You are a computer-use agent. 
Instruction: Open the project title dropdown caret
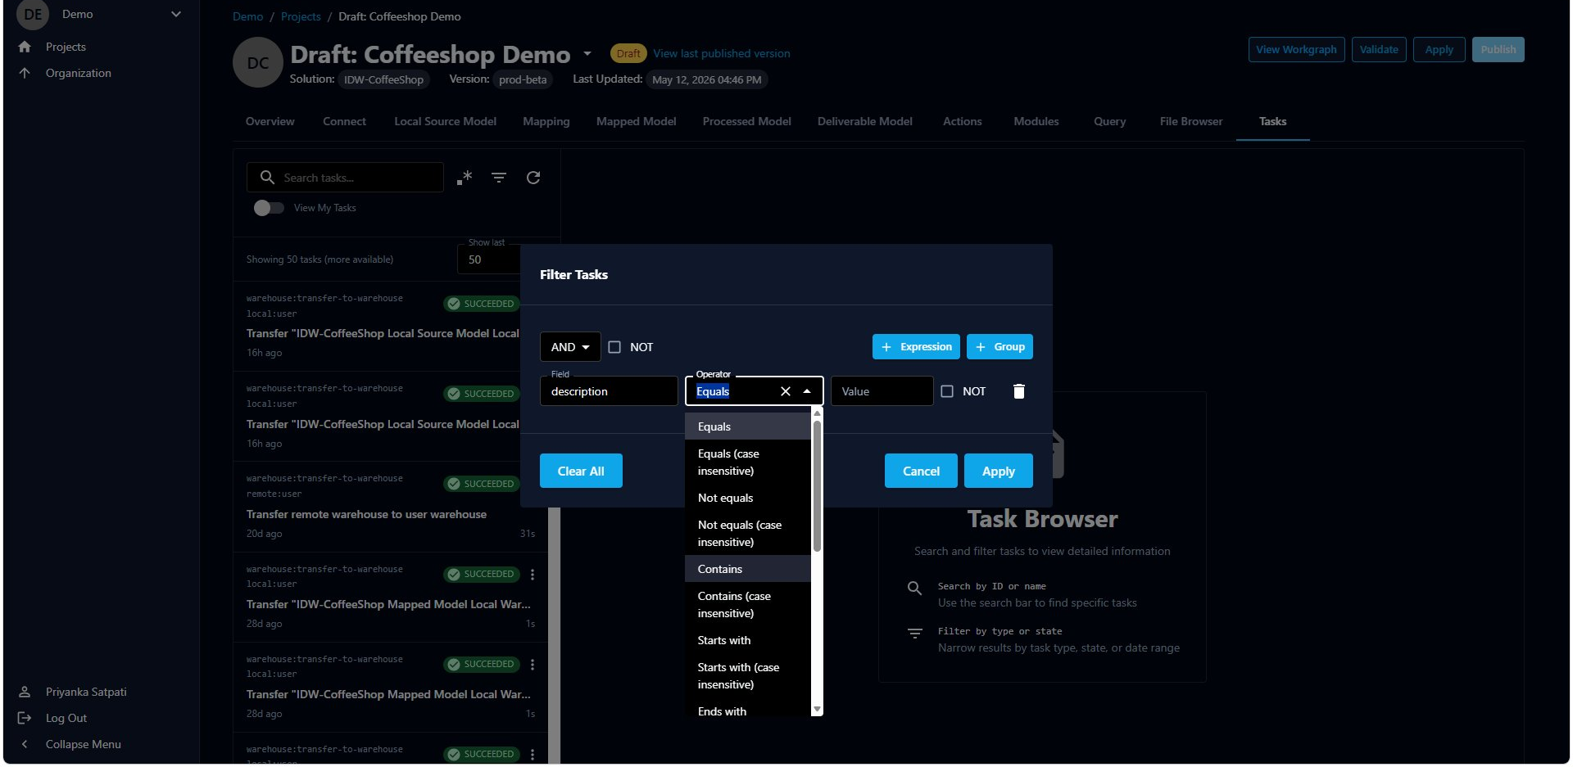coord(587,54)
